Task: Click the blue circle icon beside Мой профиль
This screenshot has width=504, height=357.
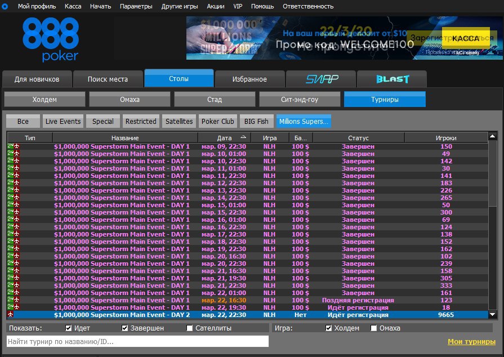Action: [5, 6]
